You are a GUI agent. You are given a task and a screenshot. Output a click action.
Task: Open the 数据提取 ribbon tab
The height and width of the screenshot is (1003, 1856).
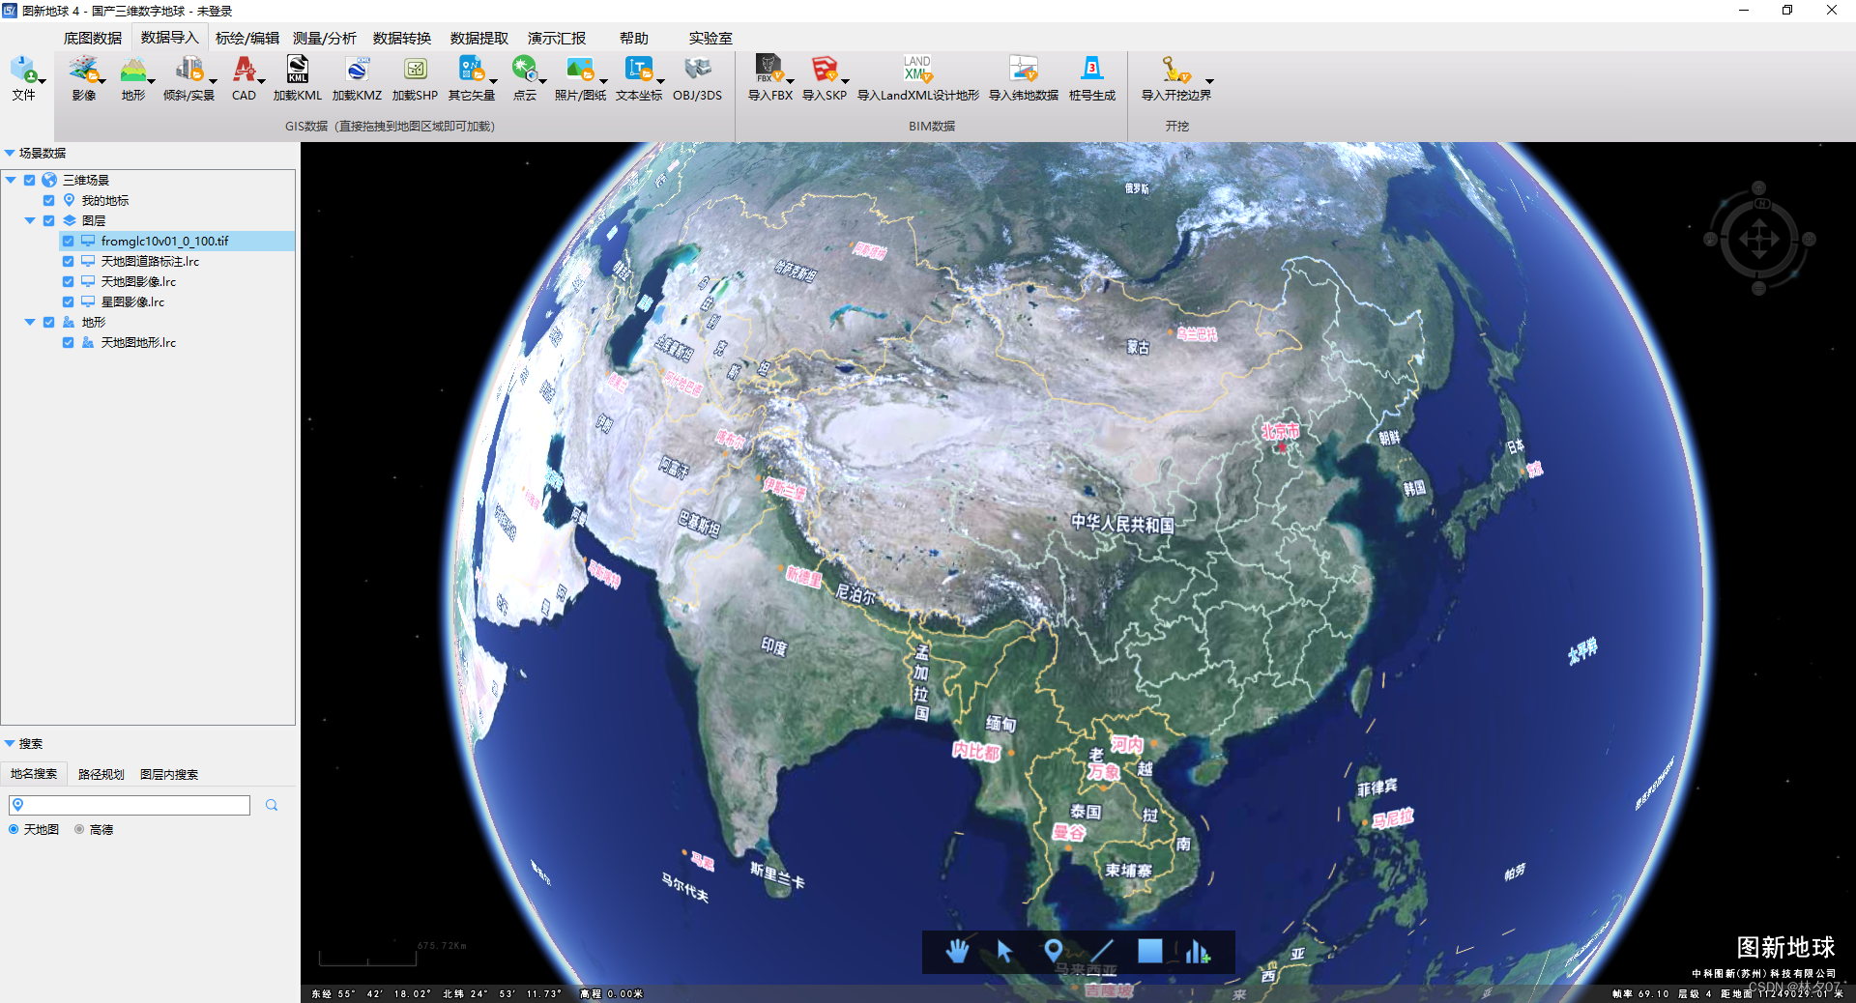[x=479, y=38]
